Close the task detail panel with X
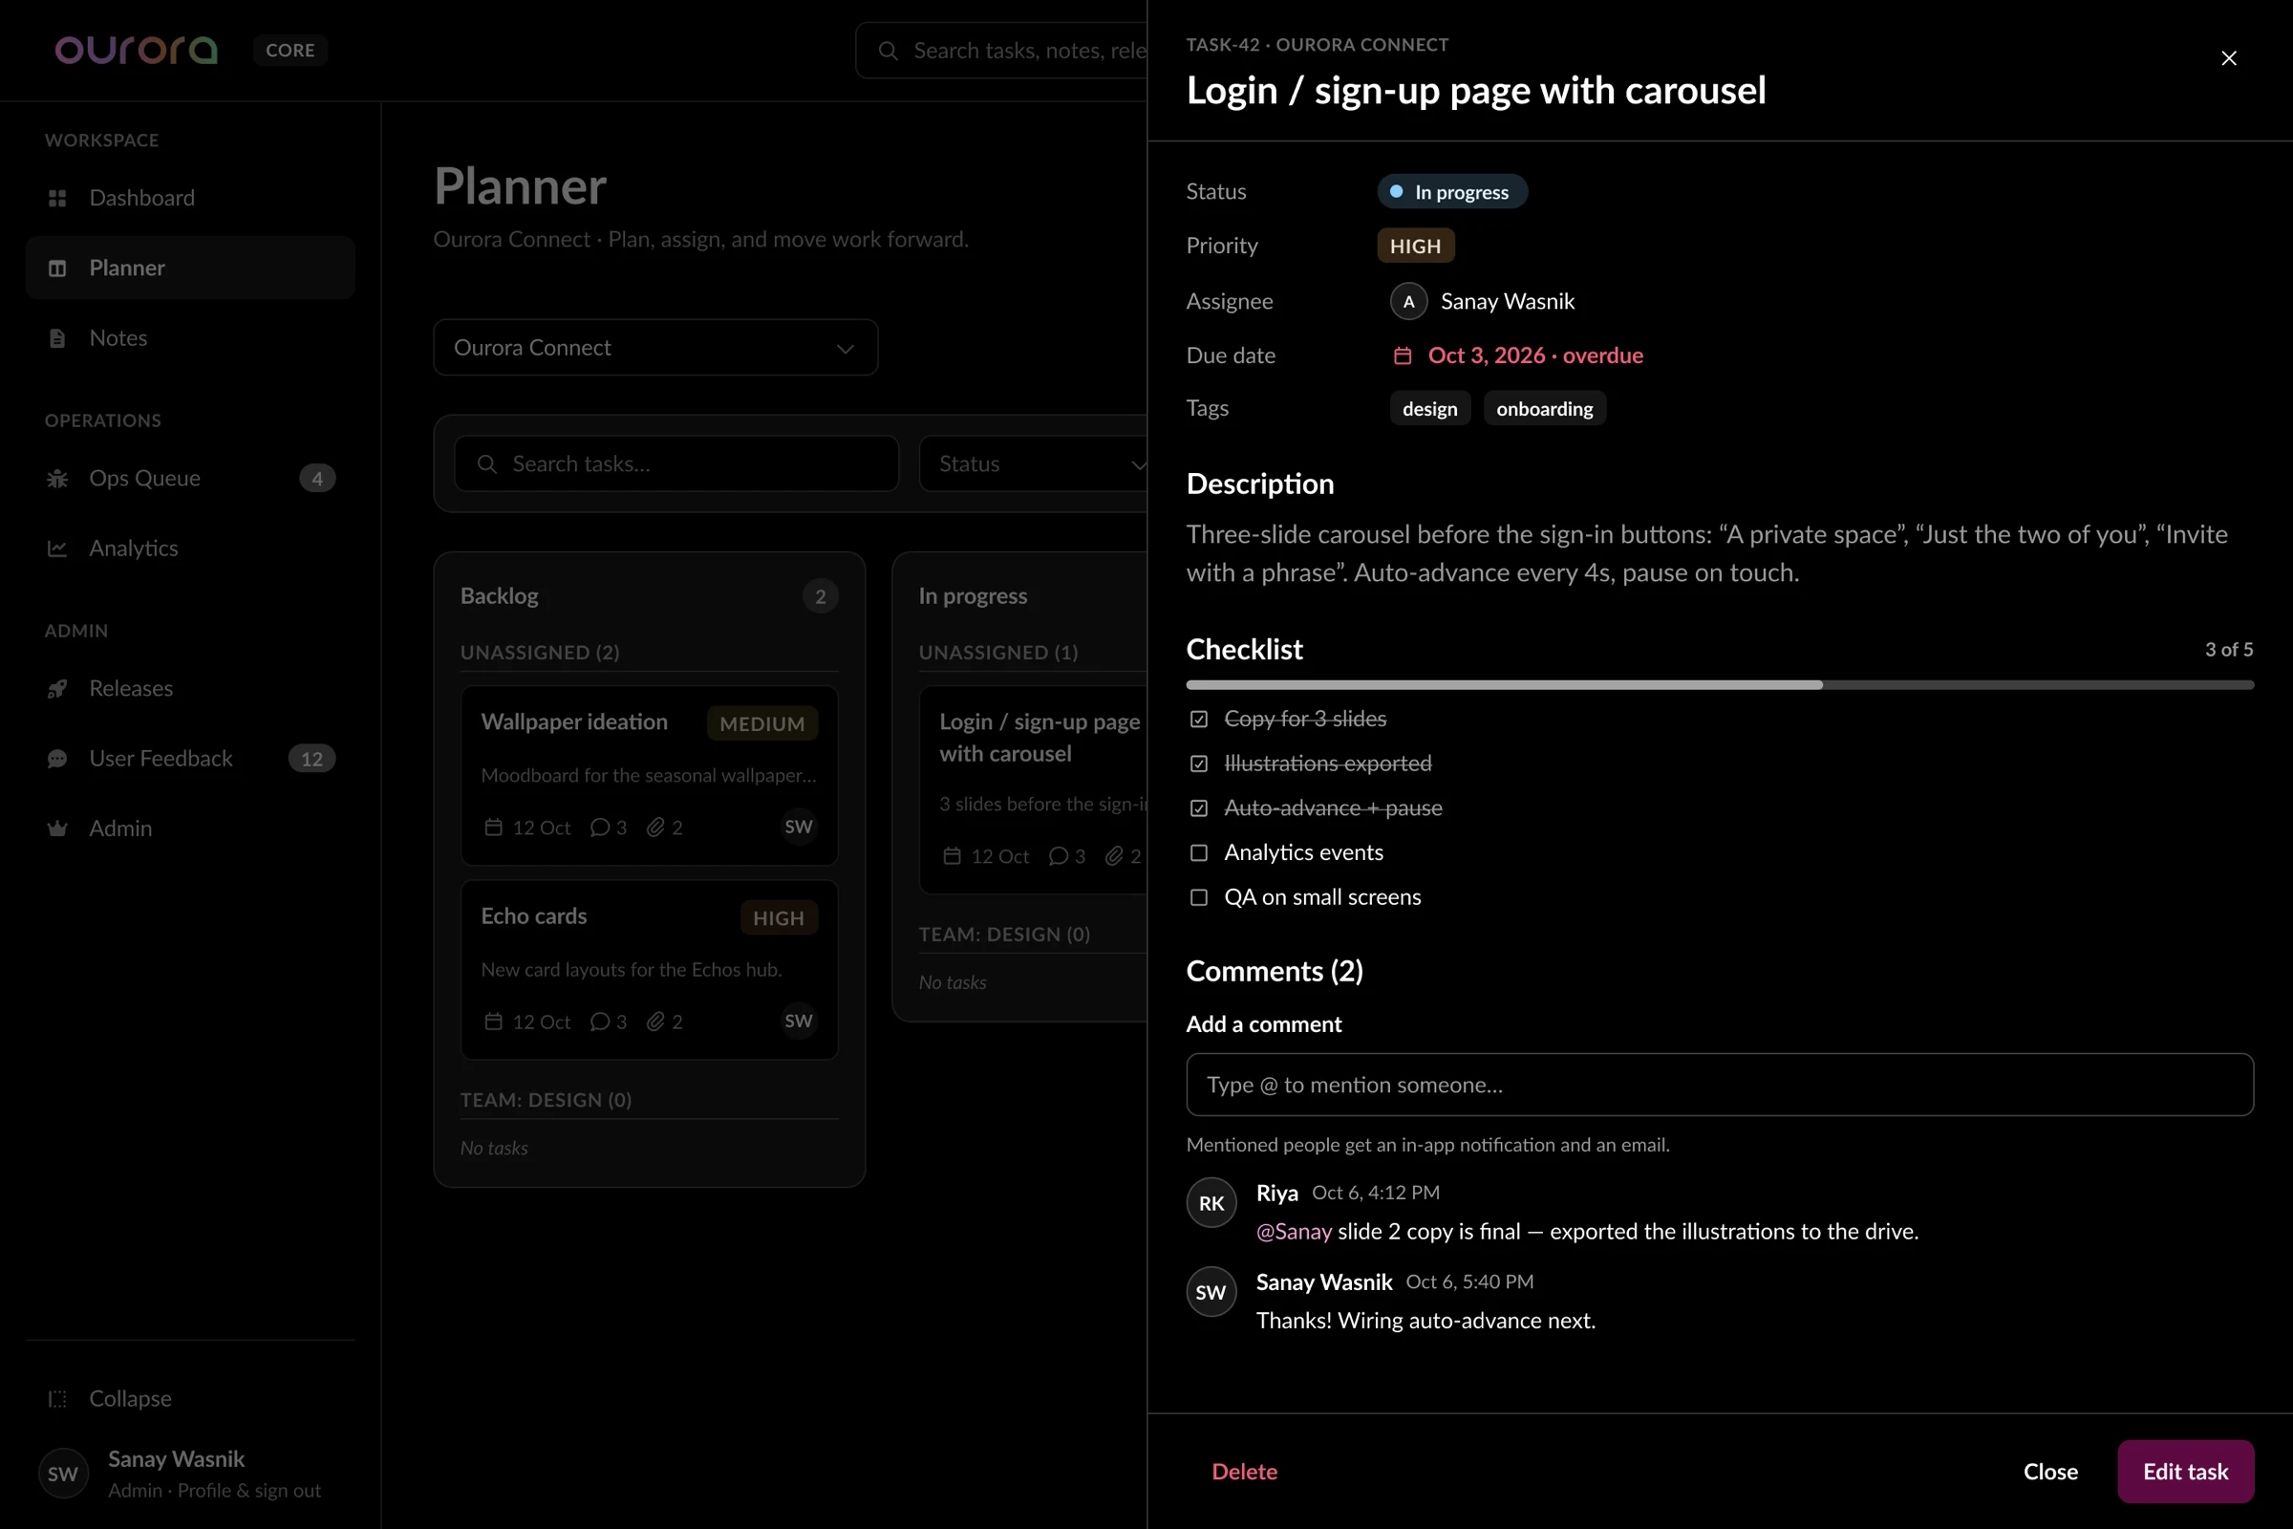Image resolution: width=2293 pixels, height=1529 pixels. click(x=2228, y=58)
